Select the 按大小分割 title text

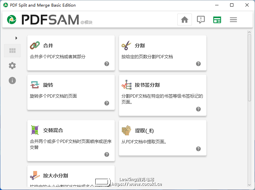click(55, 175)
